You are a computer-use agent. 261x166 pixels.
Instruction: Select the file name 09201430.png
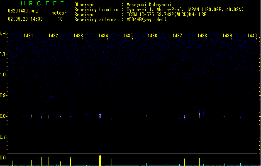23,11
